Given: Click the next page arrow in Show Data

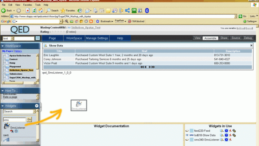Looking at the screenshot, I should (x=150, y=67).
